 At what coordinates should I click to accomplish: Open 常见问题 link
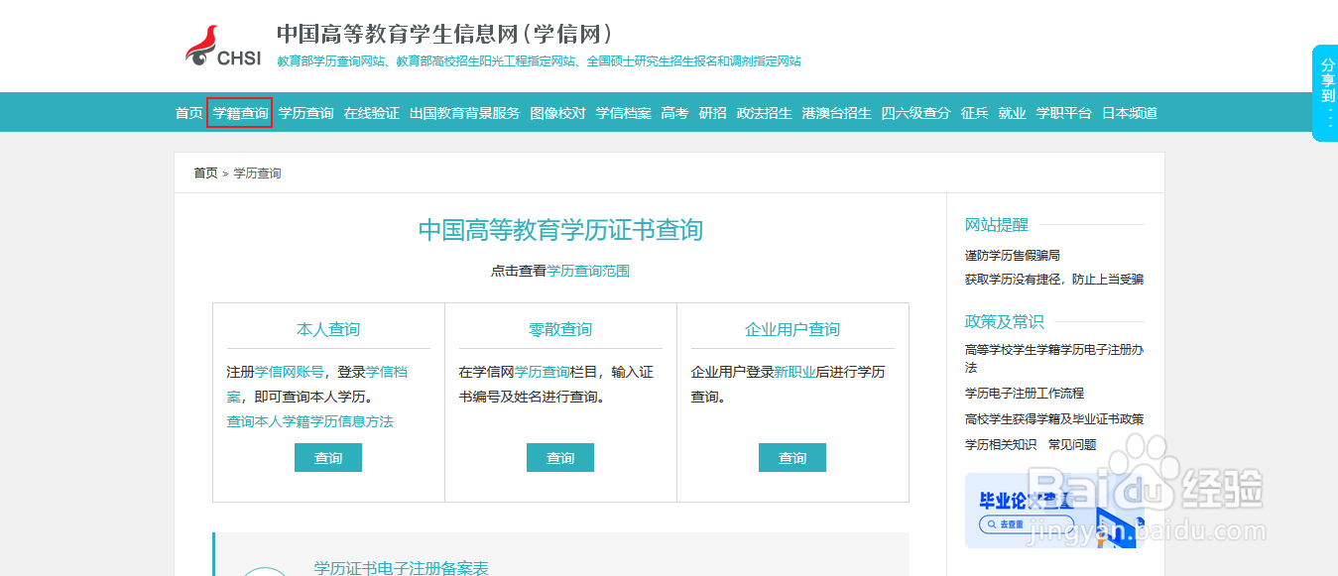(1072, 445)
